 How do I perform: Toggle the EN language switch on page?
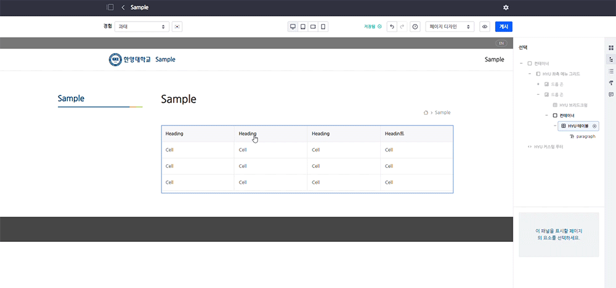501,43
